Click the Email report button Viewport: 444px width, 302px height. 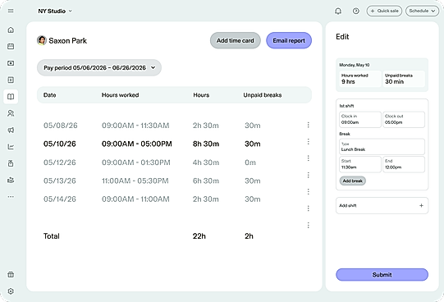click(x=289, y=40)
